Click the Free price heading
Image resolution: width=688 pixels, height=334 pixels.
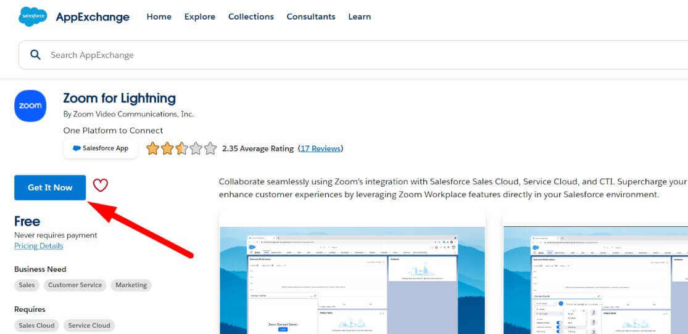point(27,221)
